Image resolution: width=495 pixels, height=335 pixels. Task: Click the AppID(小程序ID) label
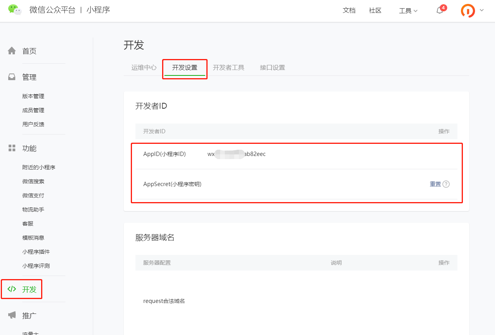[164, 154]
